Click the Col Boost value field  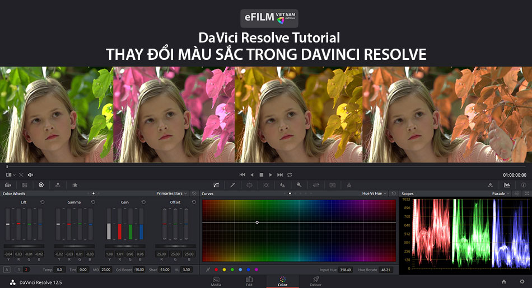(139, 270)
